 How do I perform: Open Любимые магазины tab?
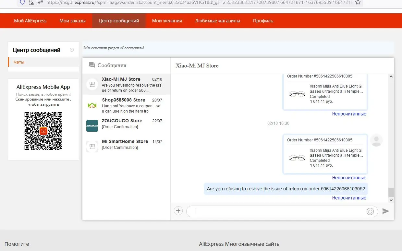(217, 21)
